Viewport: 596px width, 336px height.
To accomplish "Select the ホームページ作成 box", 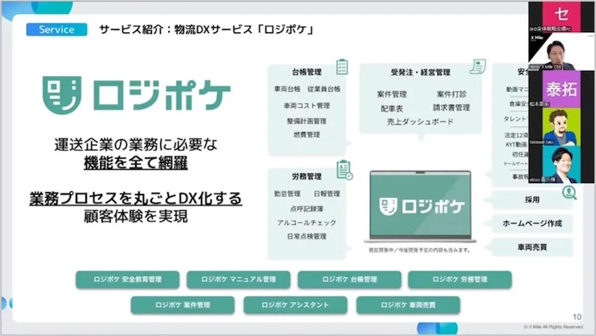I will pos(532,223).
